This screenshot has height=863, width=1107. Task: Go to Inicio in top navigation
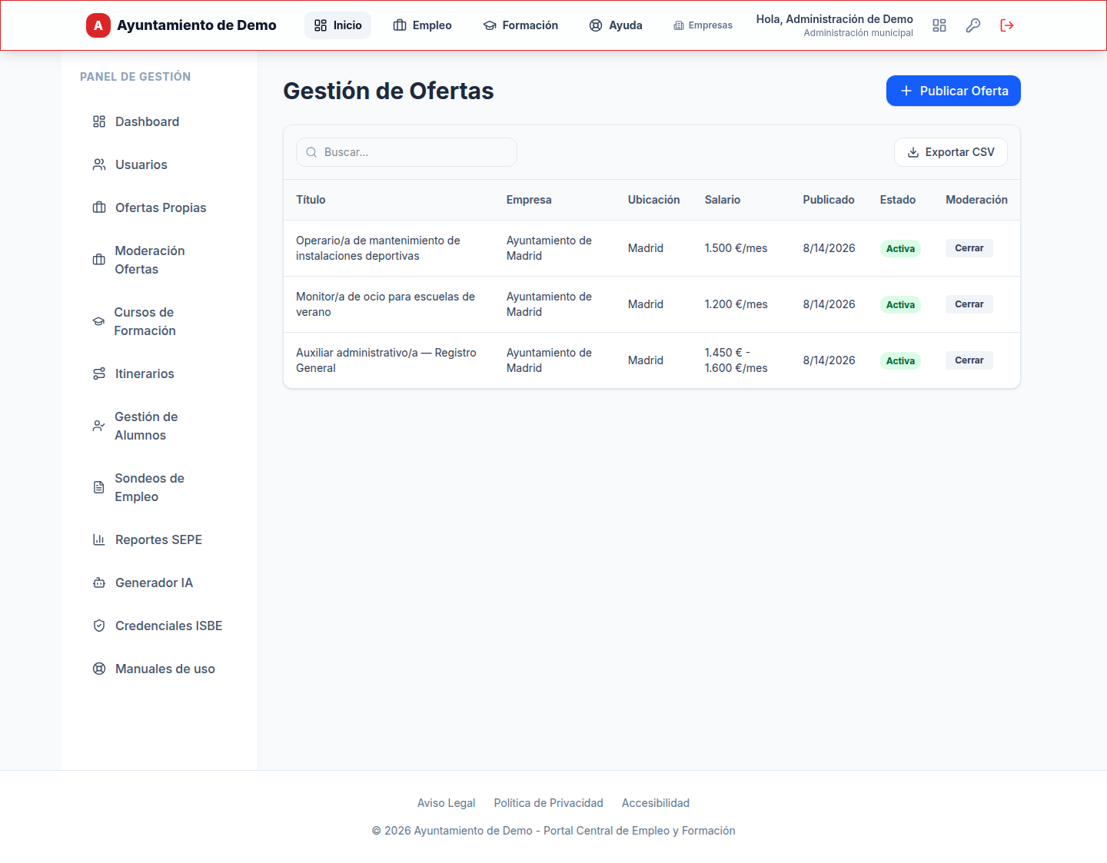pyautogui.click(x=337, y=25)
